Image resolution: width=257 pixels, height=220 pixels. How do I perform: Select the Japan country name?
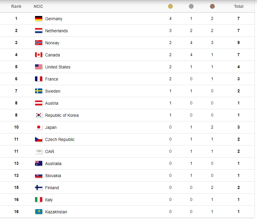pyautogui.click(x=51, y=127)
